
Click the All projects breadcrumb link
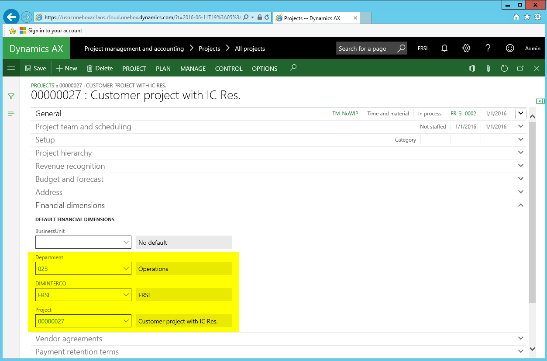(x=250, y=49)
